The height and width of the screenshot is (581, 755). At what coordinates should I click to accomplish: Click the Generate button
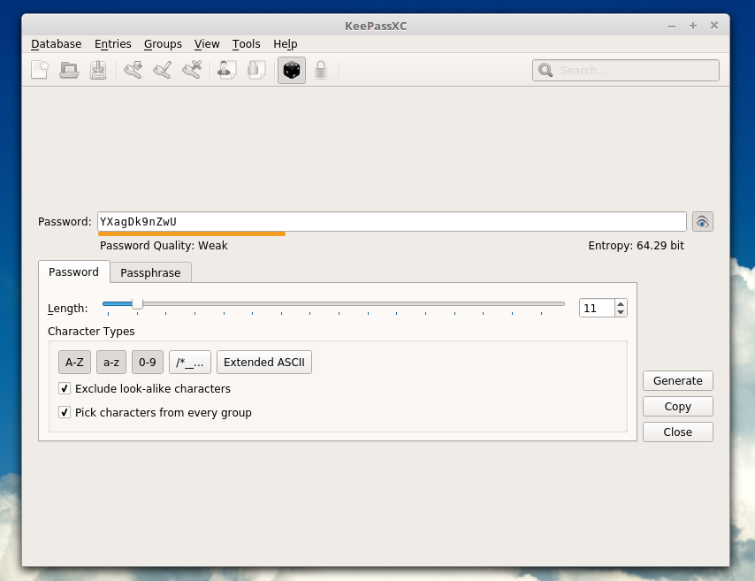[678, 380]
